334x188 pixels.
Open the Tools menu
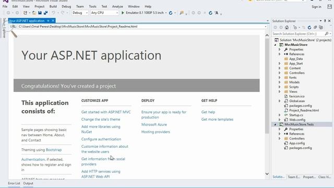pyautogui.click(x=93, y=7)
